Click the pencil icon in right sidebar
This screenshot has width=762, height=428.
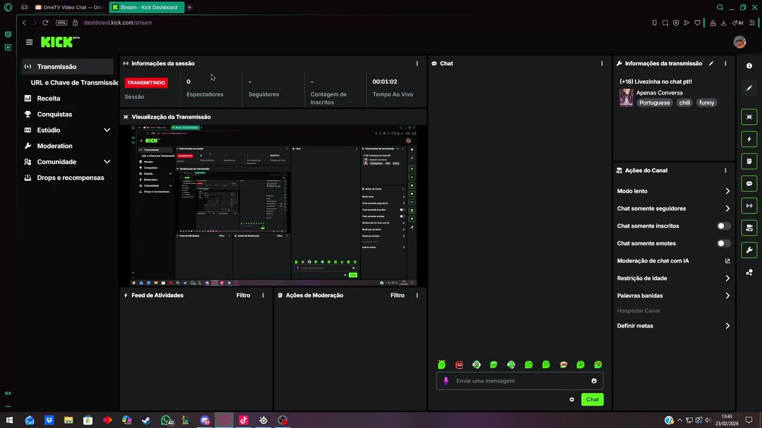coord(749,88)
